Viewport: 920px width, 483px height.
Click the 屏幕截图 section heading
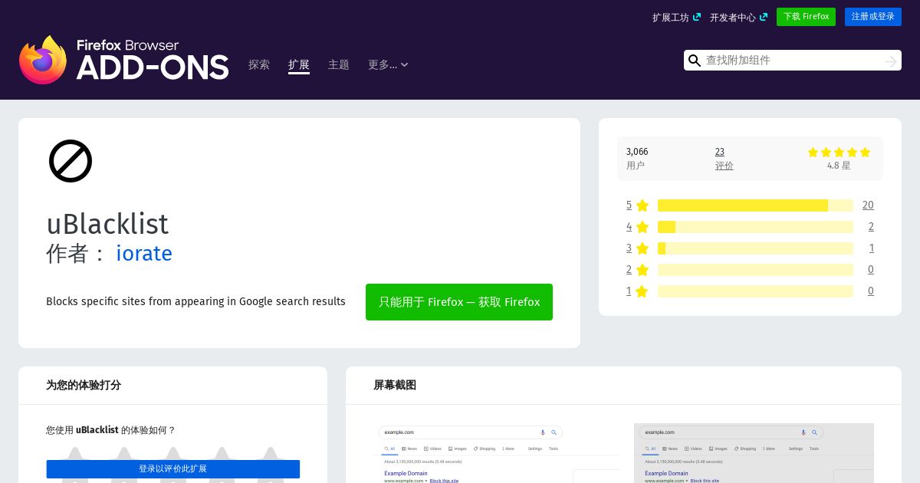(x=395, y=385)
